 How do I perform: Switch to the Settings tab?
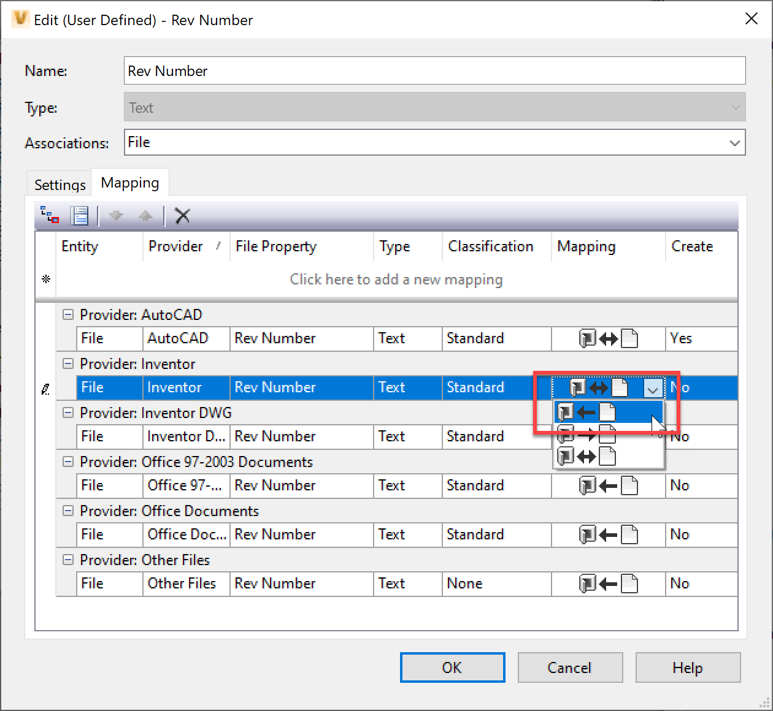point(59,184)
